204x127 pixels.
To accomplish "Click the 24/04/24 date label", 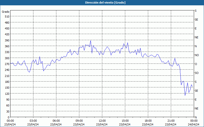I will 194,124.
